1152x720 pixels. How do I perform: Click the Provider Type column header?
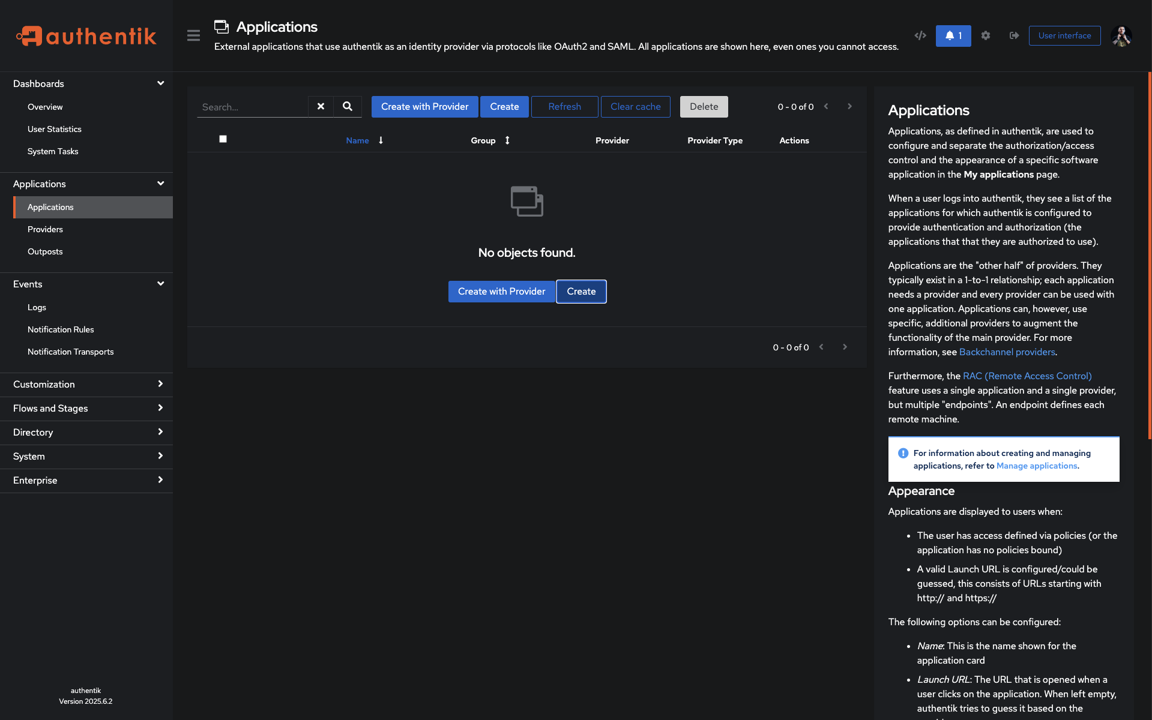coord(714,140)
